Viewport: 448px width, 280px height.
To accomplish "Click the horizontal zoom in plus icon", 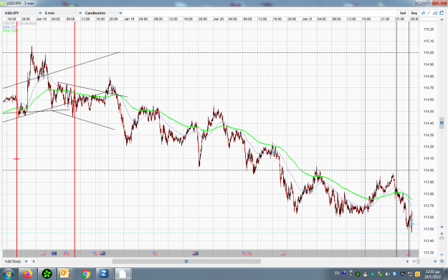I will [x=435, y=261].
